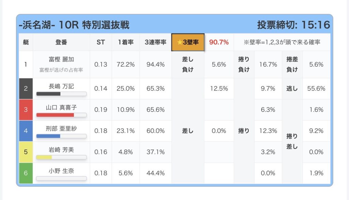Screen dimensions: 349x200
Task: Click the ST column header
Action: pos(101,42)
